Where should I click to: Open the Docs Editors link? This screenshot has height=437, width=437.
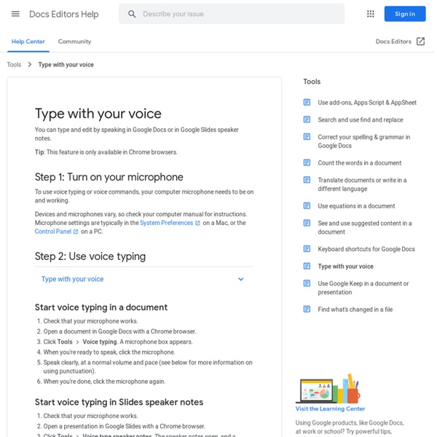tap(393, 42)
